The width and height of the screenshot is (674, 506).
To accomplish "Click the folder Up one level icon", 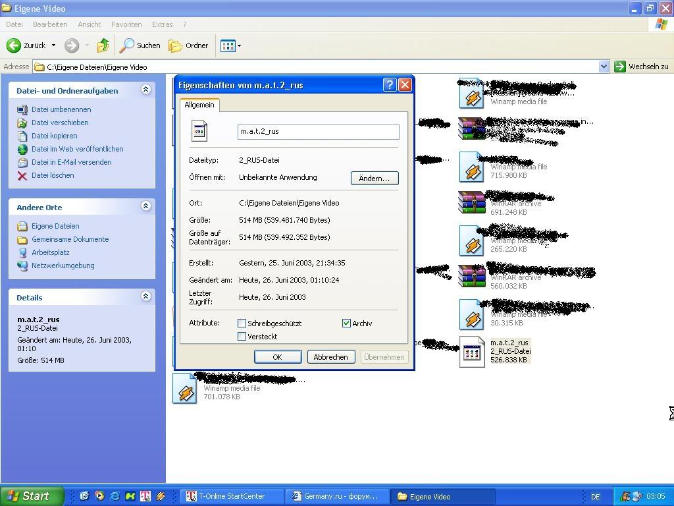I will pos(103,45).
